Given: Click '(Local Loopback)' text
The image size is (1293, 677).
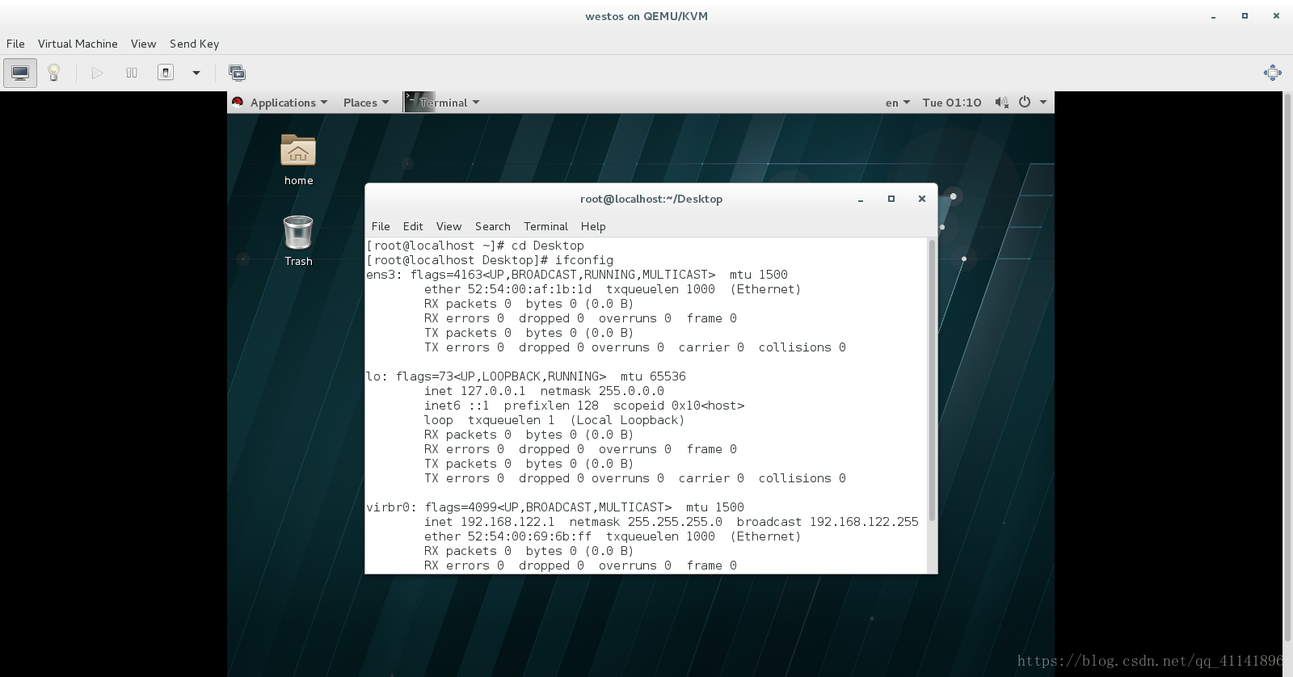Looking at the screenshot, I should [627, 420].
